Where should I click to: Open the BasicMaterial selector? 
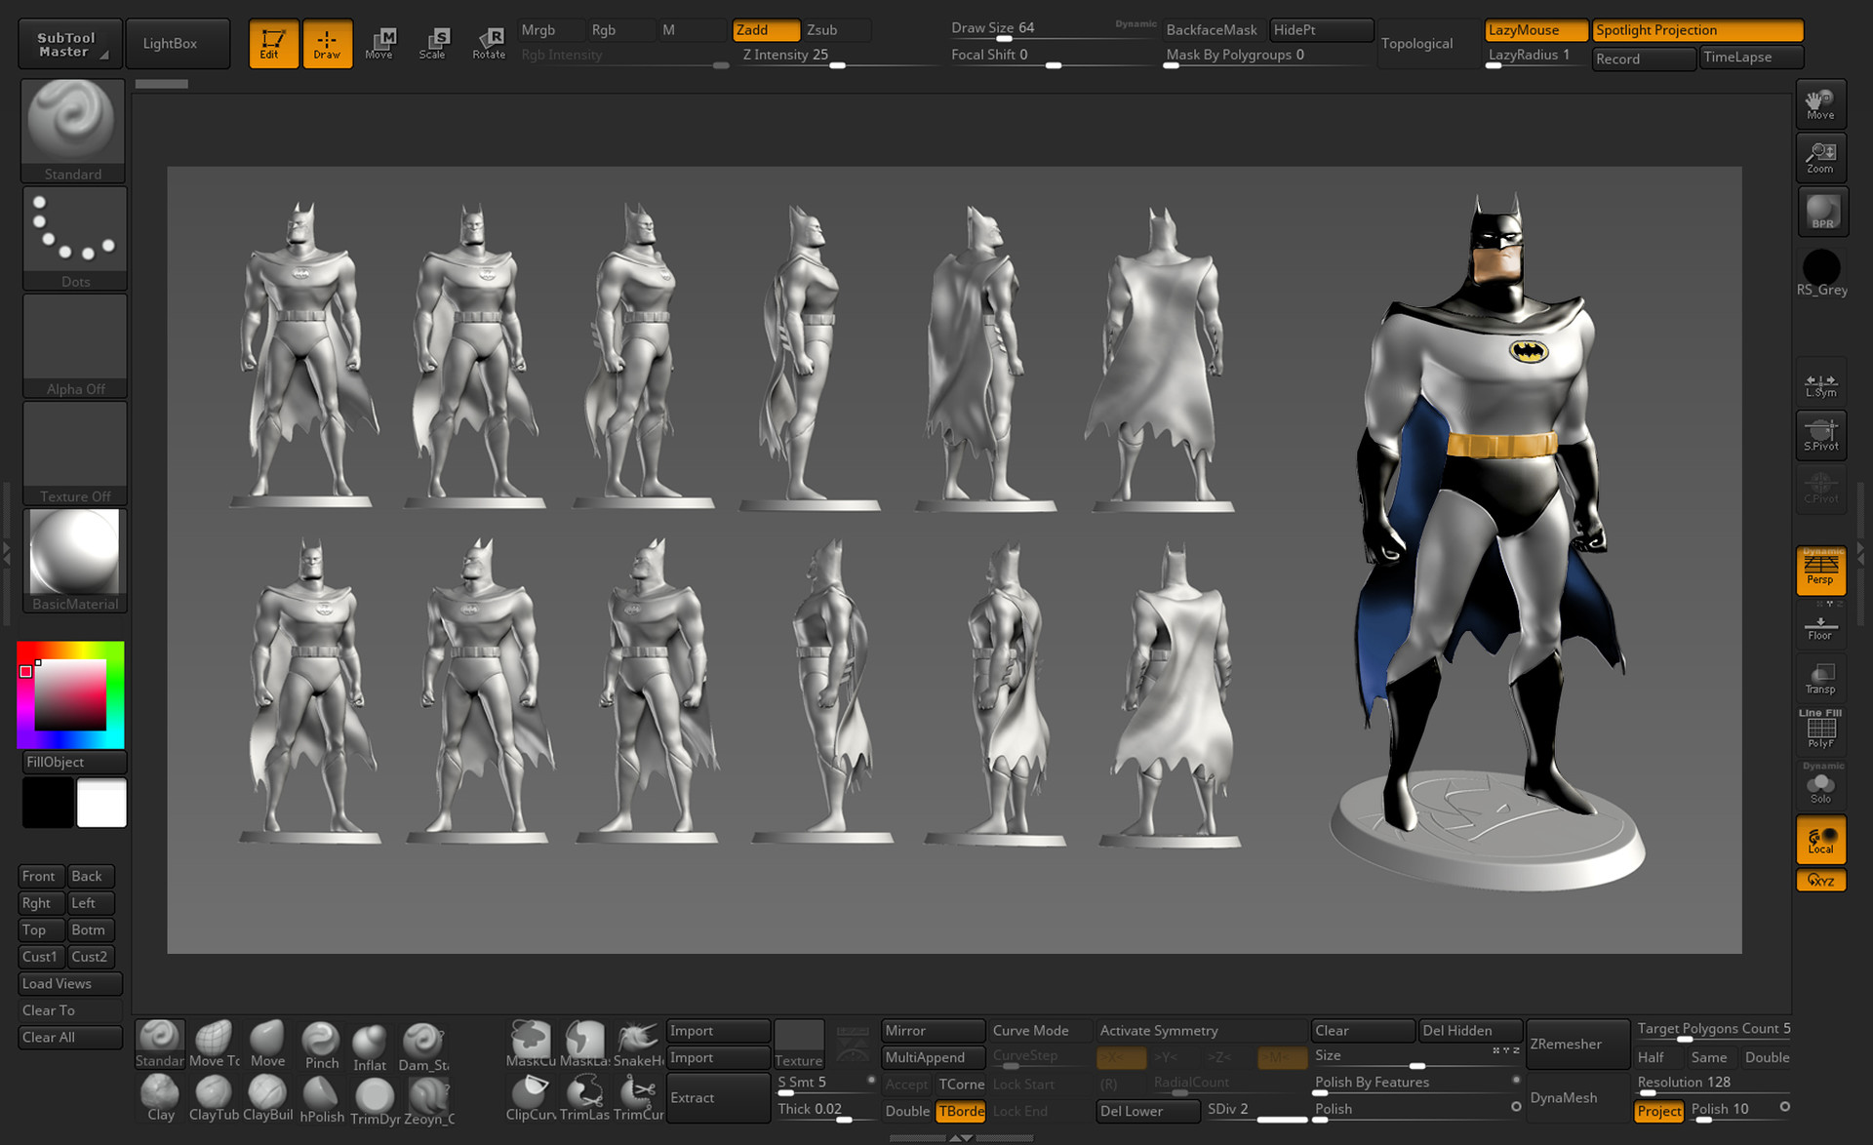pos(75,560)
